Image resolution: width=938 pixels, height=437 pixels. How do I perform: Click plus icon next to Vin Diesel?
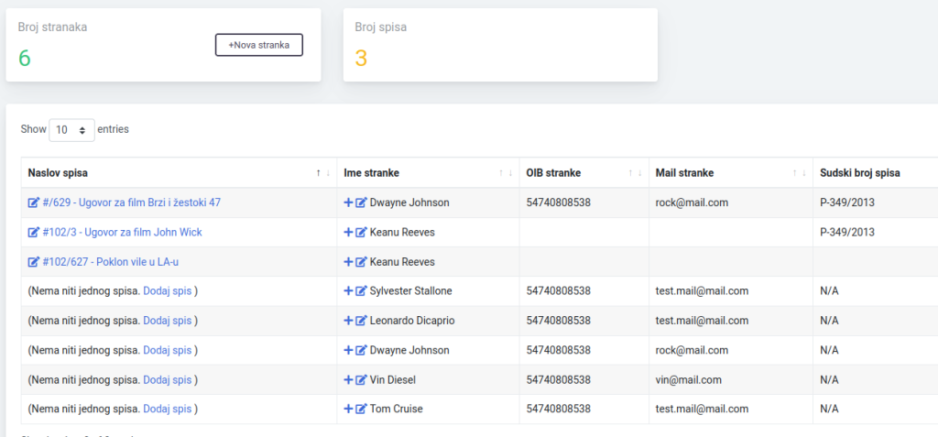pos(348,379)
